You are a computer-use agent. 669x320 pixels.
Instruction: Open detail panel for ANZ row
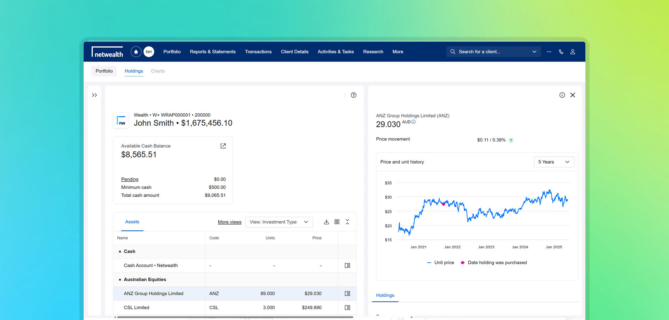(347, 294)
